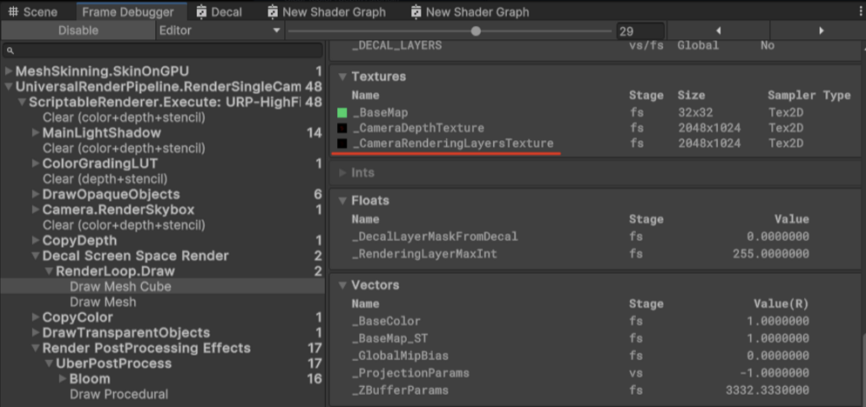Expand MeshSkinning.SkinOnGPU
The image size is (866, 407).
(x=9, y=71)
